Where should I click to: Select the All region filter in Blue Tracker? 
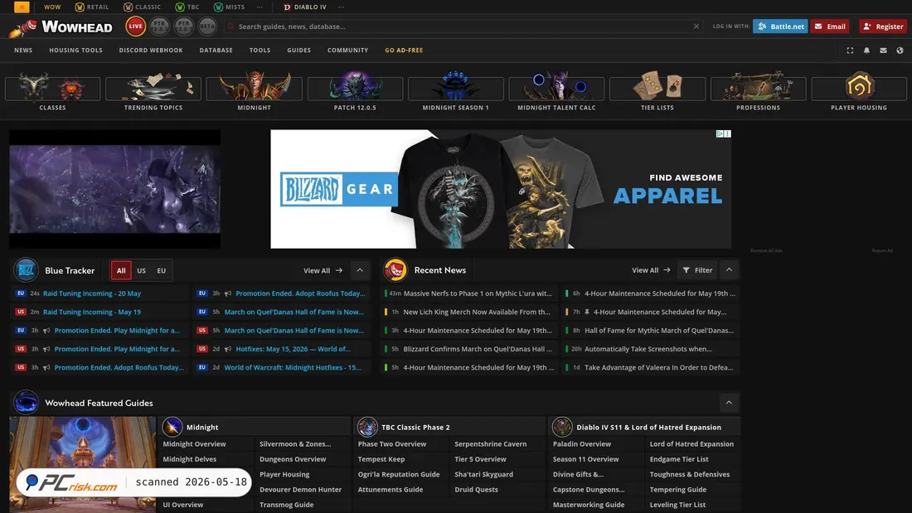coord(121,270)
